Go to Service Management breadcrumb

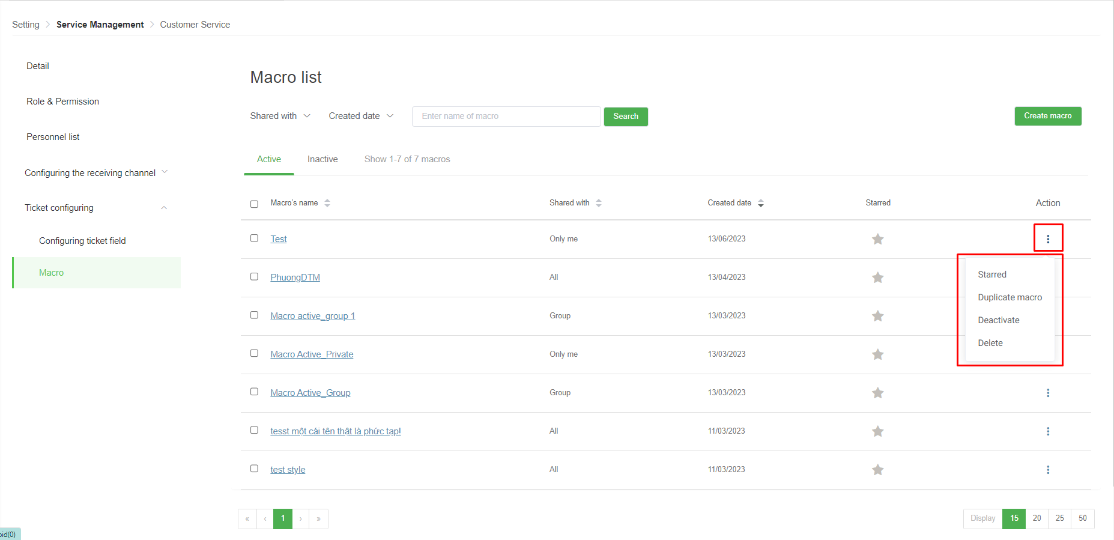pyautogui.click(x=100, y=25)
